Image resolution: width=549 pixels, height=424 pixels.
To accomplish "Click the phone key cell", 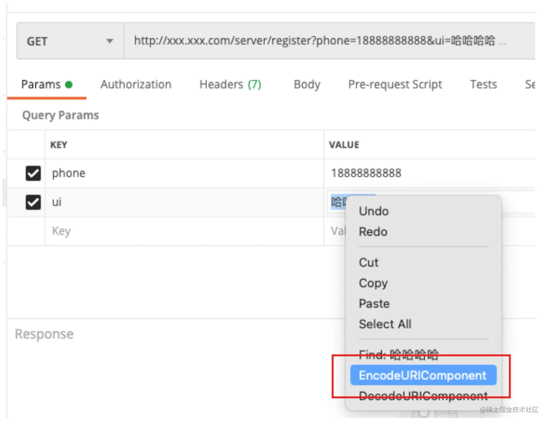I will pos(184,173).
